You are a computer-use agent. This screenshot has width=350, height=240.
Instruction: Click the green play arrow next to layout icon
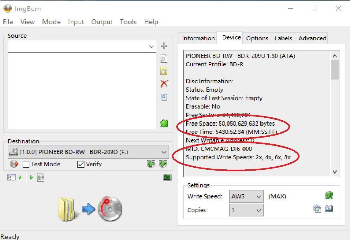[20, 177]
